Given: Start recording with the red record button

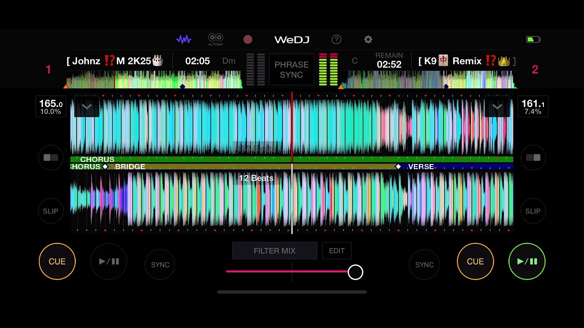Looking at the screenshot, I should coord(248,40).
